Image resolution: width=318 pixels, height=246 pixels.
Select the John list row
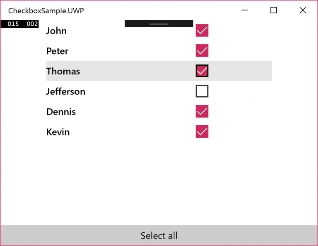(x=159, y=30)
